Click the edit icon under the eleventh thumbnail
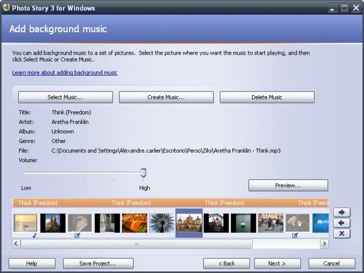364x273 pixels. pyautogui.click(x=295, y=236)
